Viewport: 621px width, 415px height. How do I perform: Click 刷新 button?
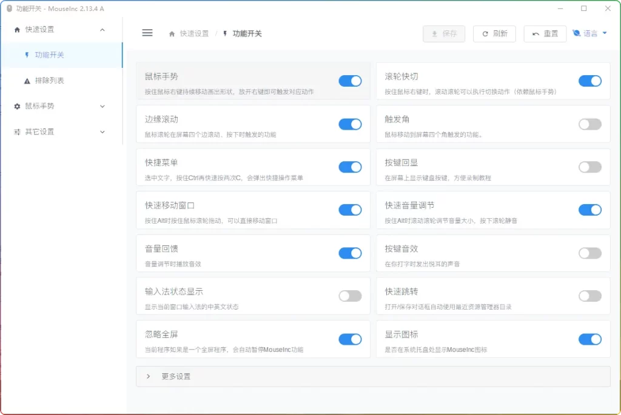[494, 34]
